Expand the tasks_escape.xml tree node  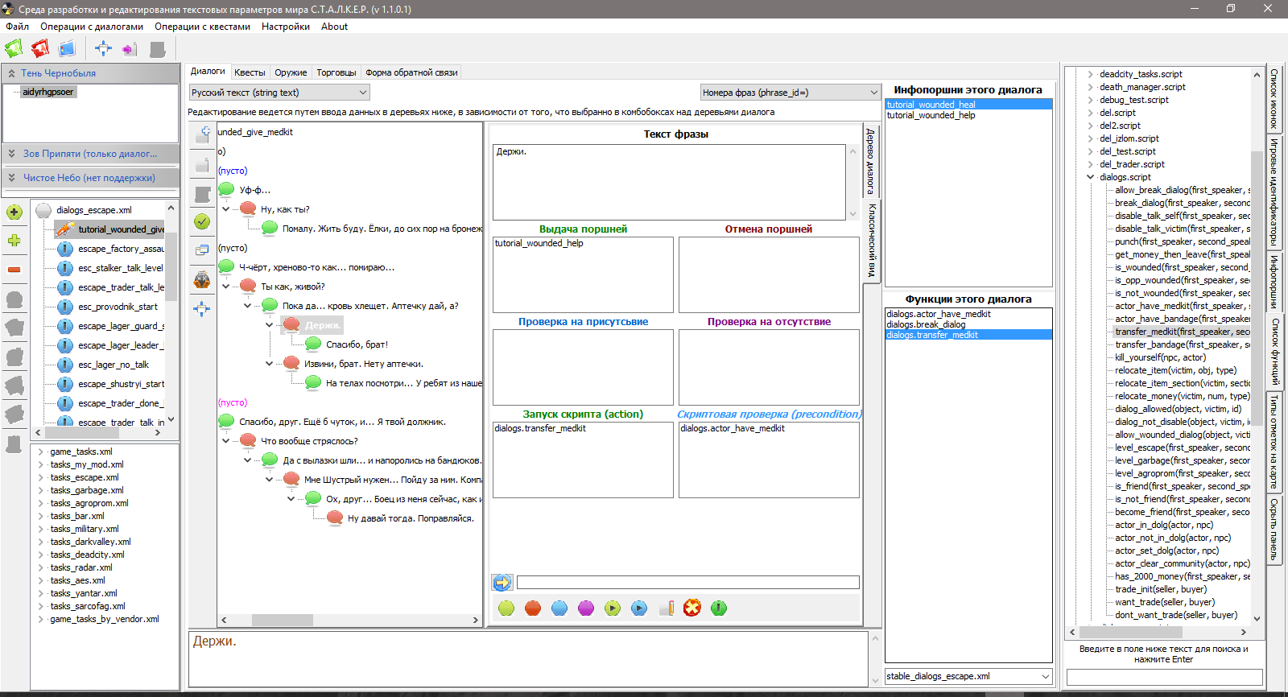(x=41, y=477)
